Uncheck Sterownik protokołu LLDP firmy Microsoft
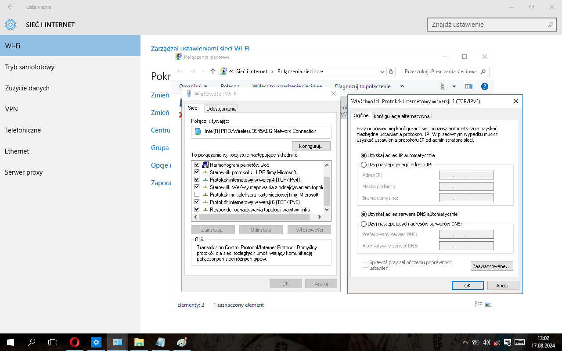 coord(197,172)
